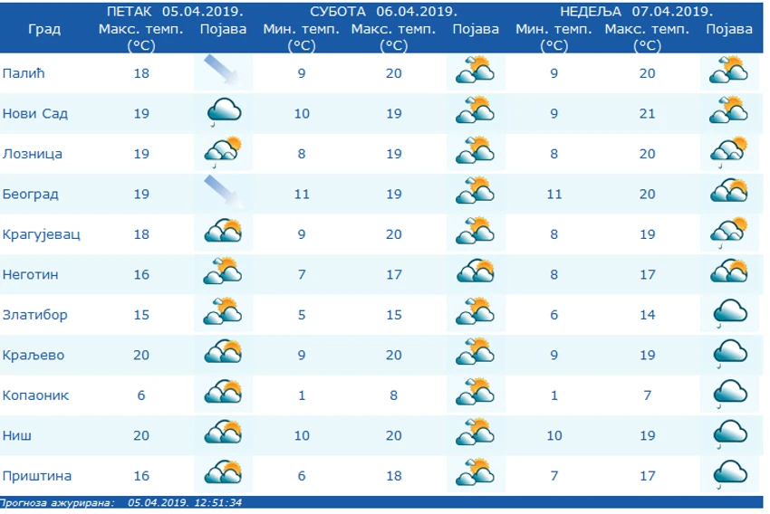Click the Копаоник row label
The width and height of the screenshot is (770, 514).
[x=36, y=395]
